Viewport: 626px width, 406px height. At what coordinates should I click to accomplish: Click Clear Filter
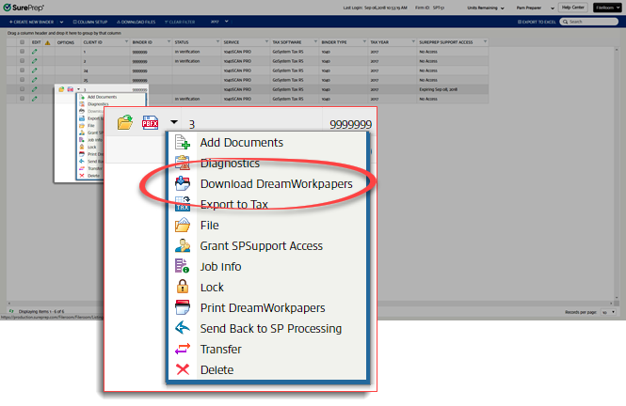coord(180,22)
